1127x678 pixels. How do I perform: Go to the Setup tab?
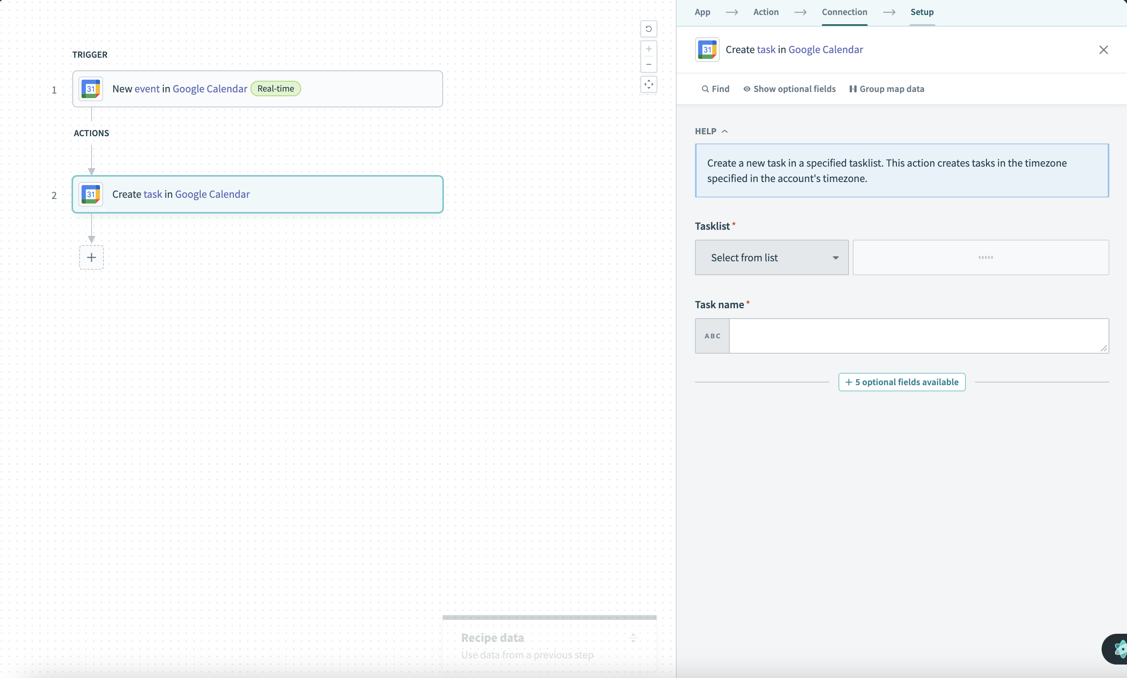922,12
